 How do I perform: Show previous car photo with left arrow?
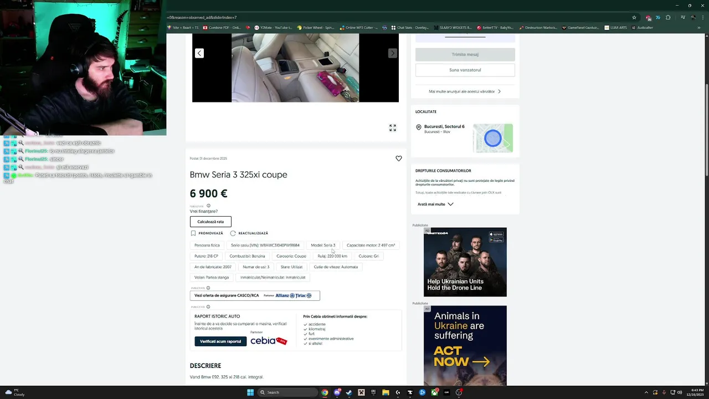coord(199,53)
